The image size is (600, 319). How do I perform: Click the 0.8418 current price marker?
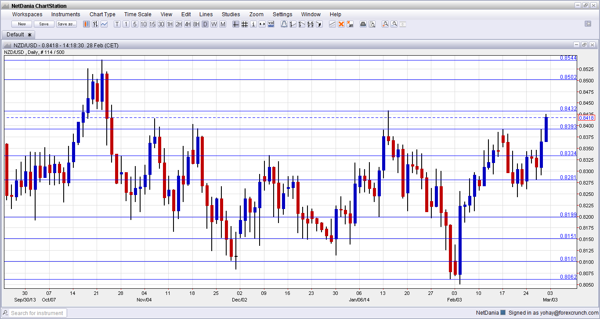click(586, 117)
